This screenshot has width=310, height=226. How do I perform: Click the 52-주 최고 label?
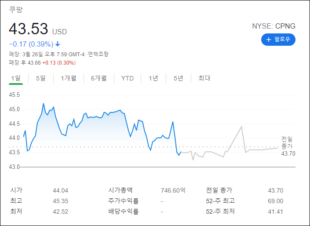tap(220, 201)
